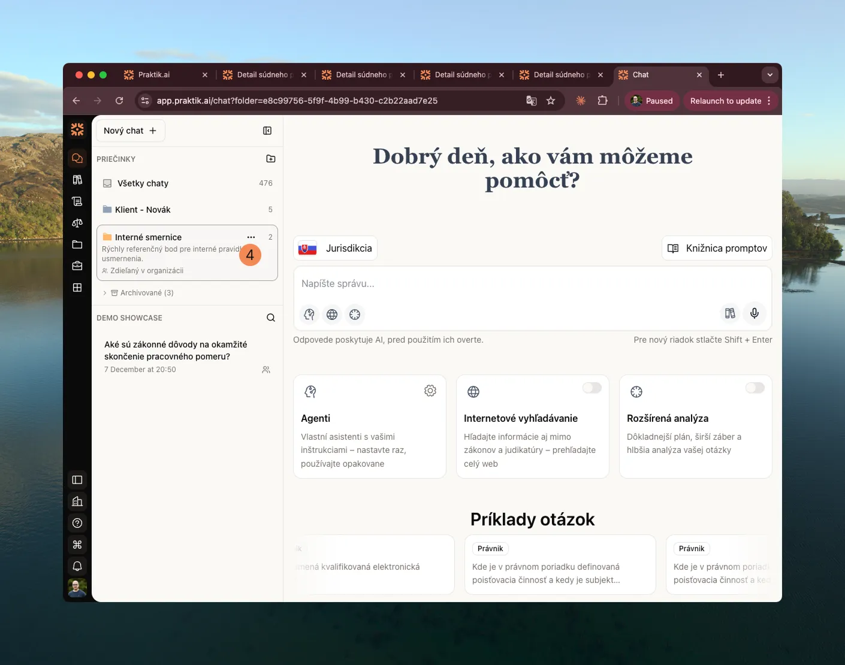
Task: Open the grid apps icon in sidebar
Action: click(77, 288)
